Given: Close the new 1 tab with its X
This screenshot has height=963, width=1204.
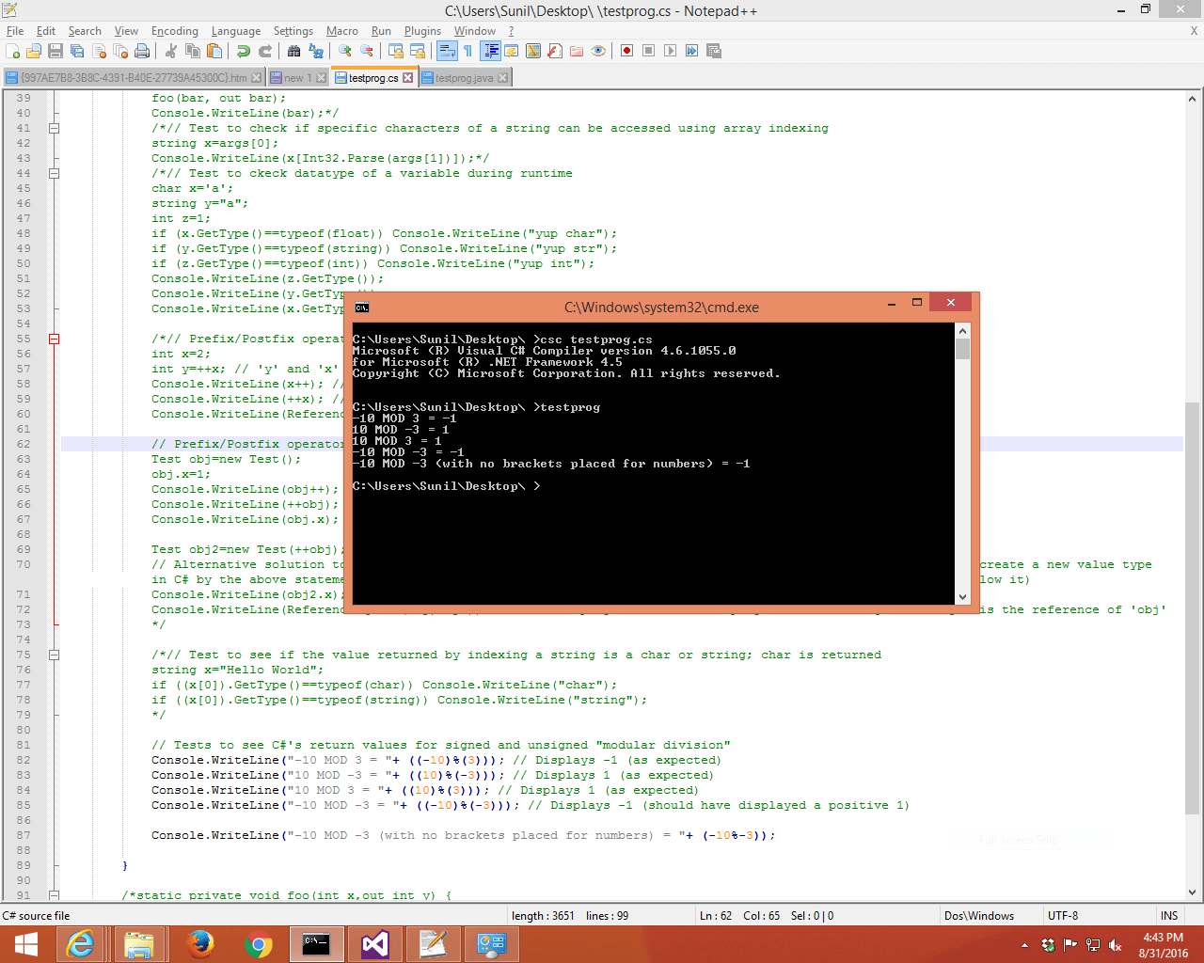Looking at the screenshot, I should (x=321, y=78).
